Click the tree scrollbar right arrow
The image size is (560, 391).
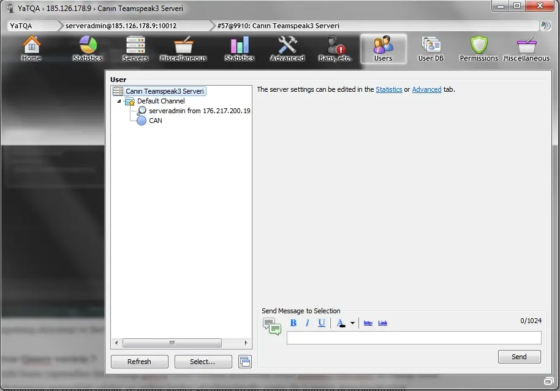[246, 343]
